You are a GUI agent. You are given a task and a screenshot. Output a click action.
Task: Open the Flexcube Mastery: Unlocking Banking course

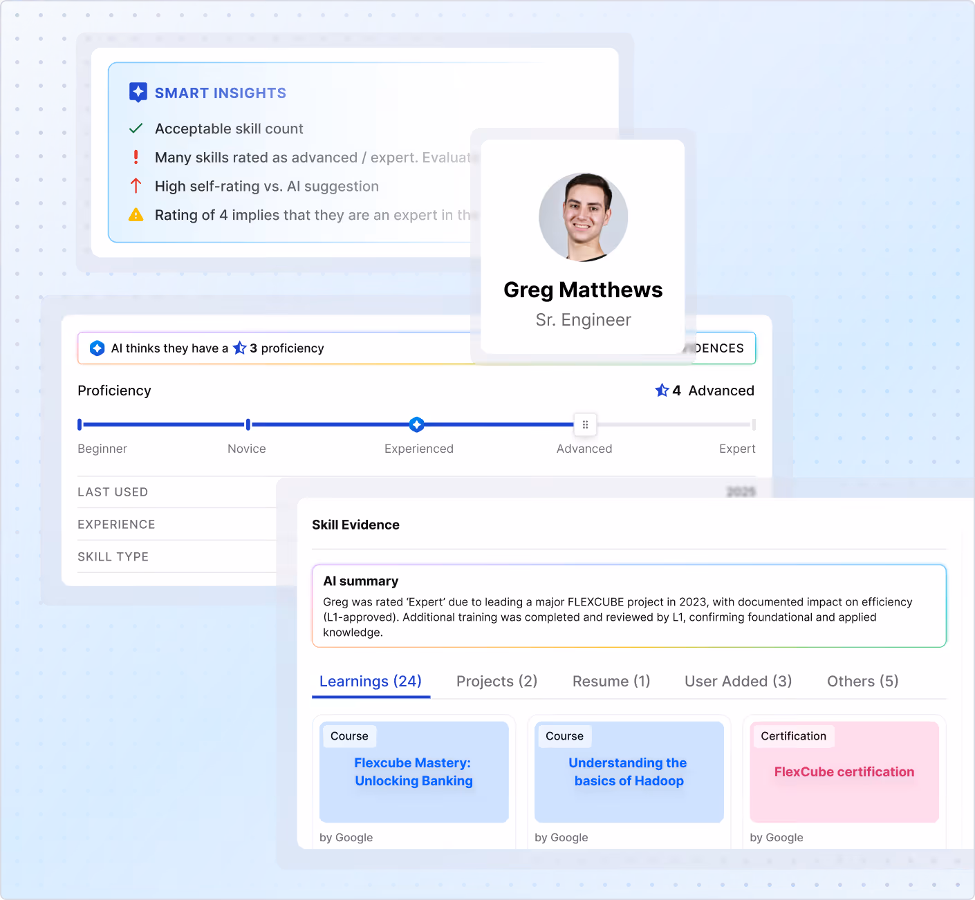click(x=414, y=771)
